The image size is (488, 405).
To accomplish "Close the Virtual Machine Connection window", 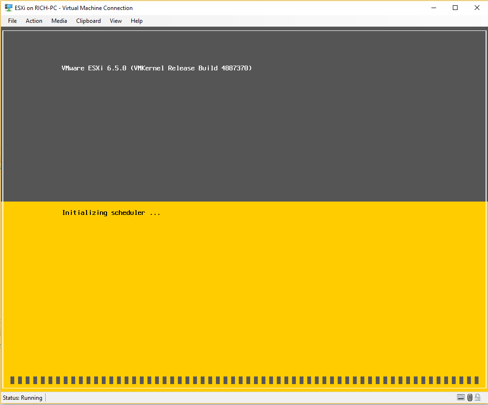I will (x=477, y=8).
